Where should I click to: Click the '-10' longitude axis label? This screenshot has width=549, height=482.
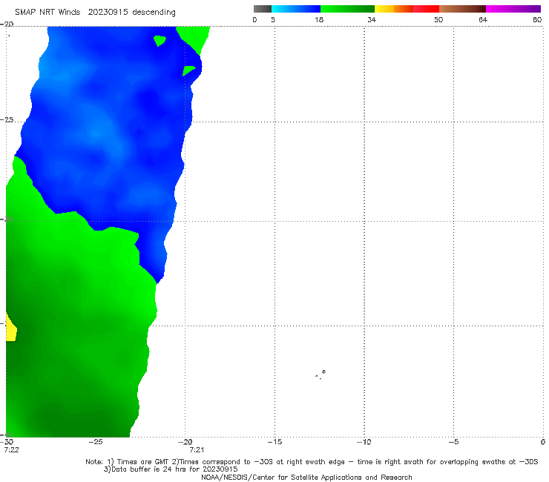[x=364, y=442]
